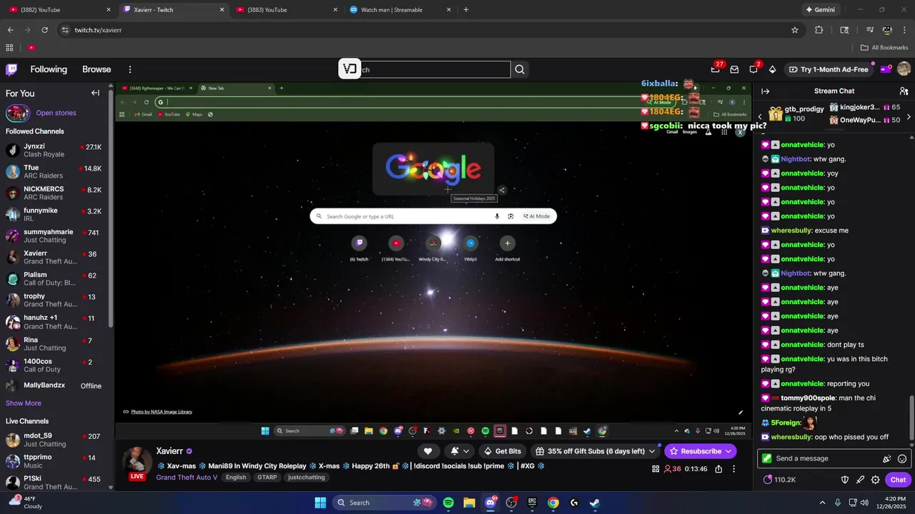This screenshot has height=514, width=915.
Task: Click the squad grid icon beside viewer count
Action: tap(656, 469)
